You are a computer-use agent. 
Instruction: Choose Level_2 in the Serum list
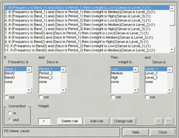pyautogui.click(x=156, y=73)
